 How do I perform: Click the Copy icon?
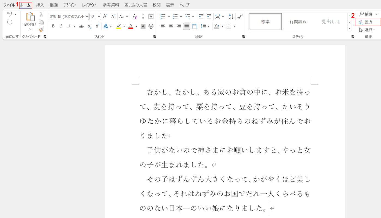41,22
